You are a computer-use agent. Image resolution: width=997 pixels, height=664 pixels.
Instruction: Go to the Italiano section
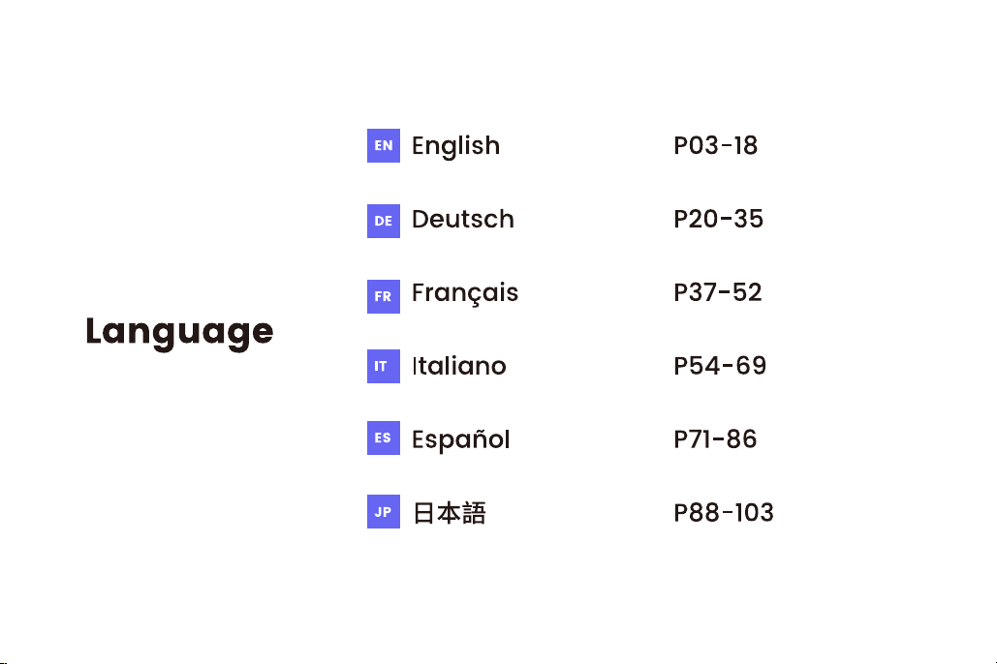point(459,366)
